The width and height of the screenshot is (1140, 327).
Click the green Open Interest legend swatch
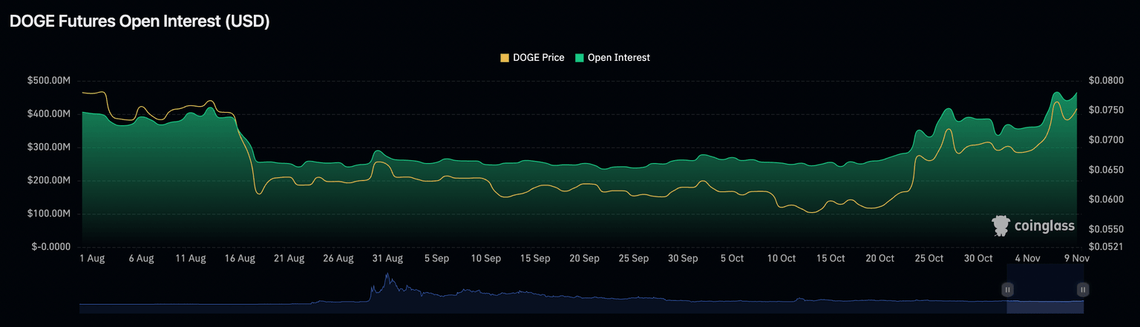[580, 58]
